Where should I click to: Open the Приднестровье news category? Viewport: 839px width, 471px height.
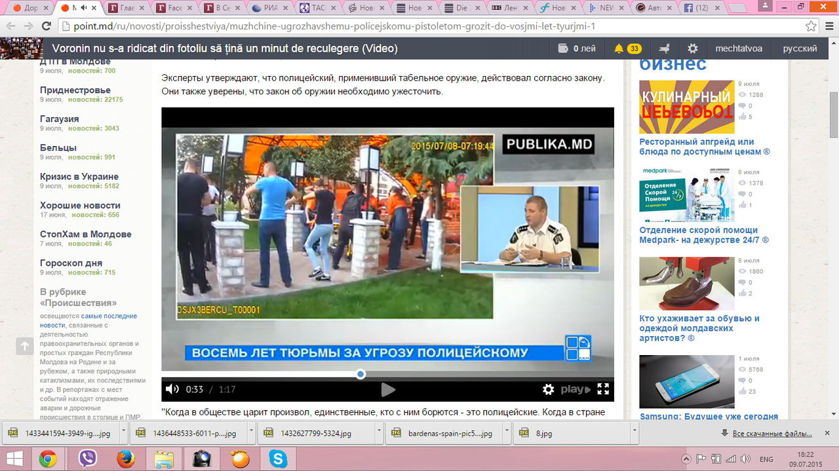coord(75,90)
